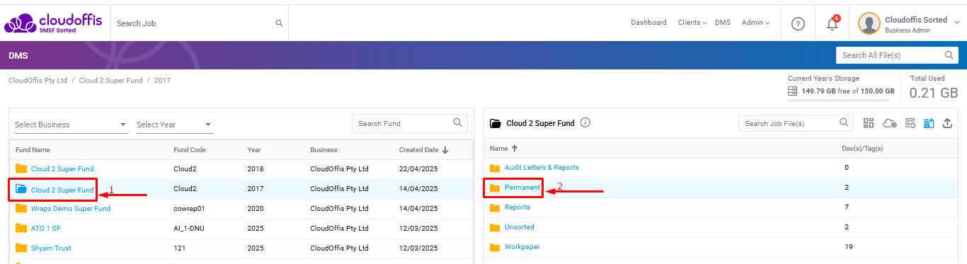
Task: Open the Unsorted folder link
Action: (520, 227)
